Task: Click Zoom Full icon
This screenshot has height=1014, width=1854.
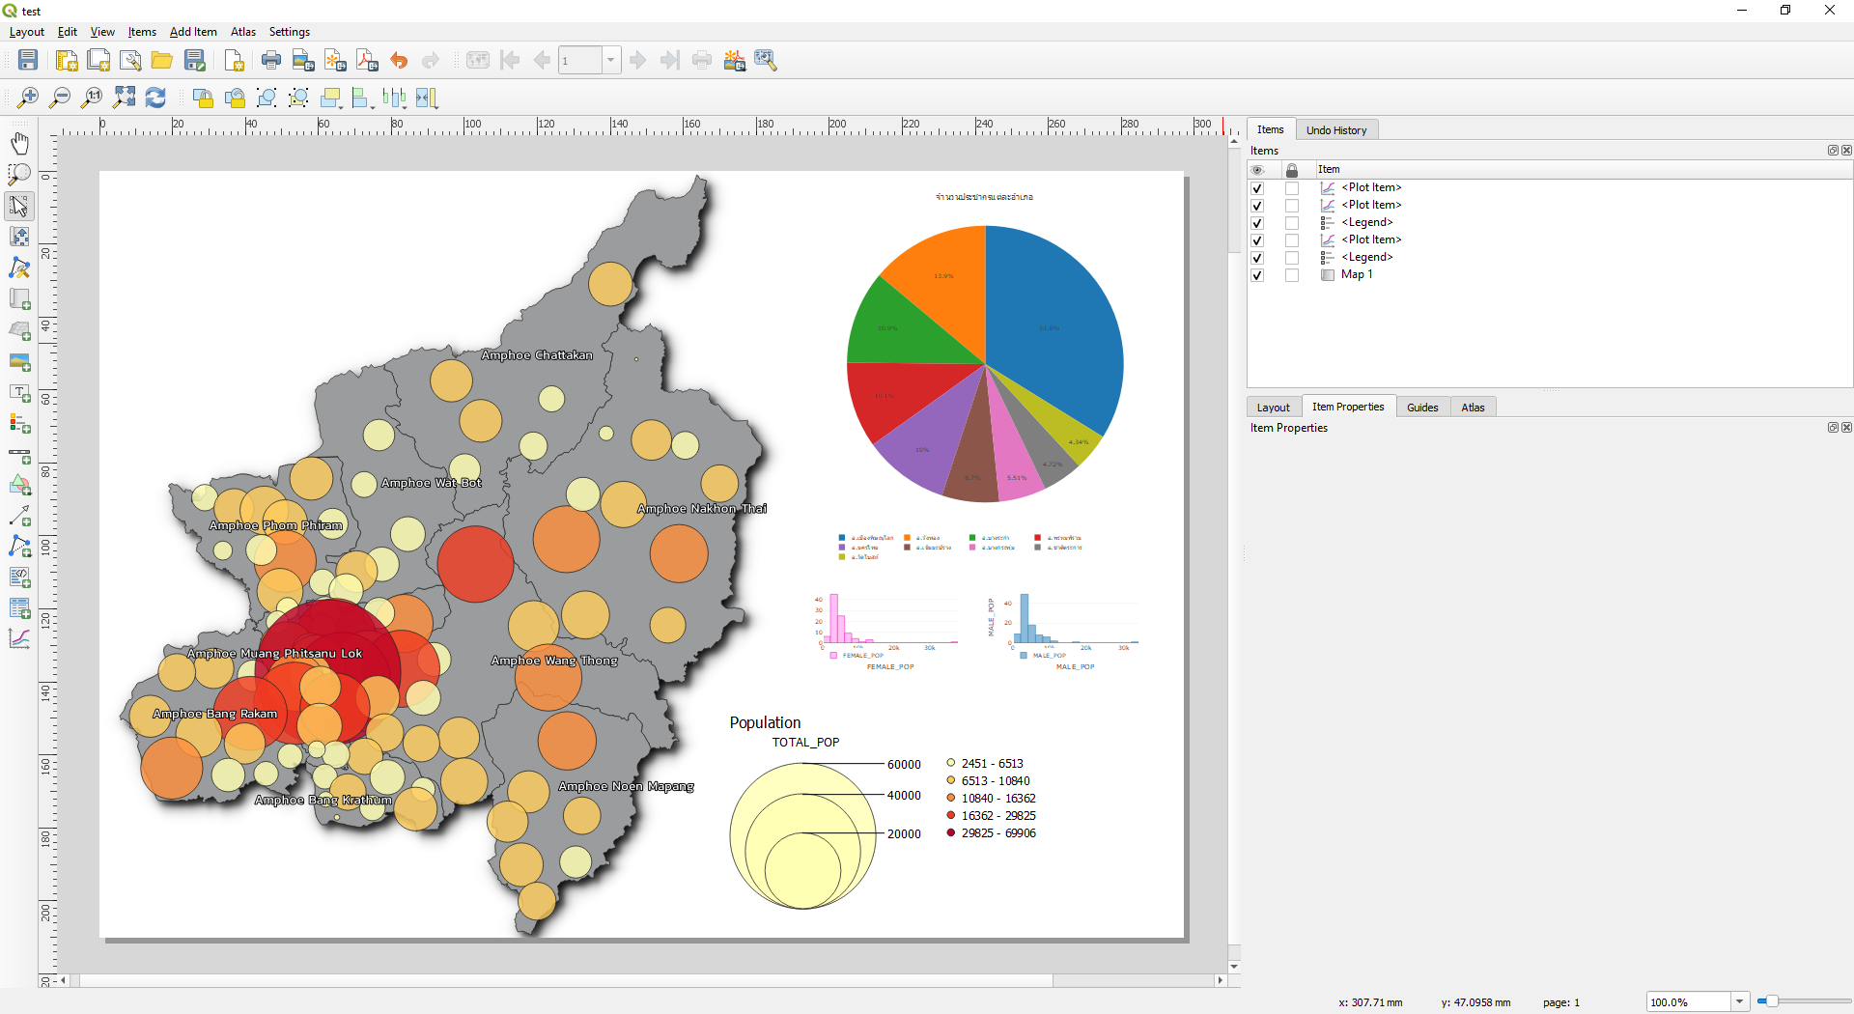Action: coord(124,98)
